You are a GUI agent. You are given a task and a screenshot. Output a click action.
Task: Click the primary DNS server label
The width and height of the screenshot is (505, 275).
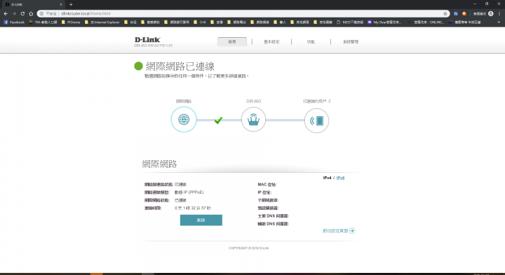[x=273, y=216]
